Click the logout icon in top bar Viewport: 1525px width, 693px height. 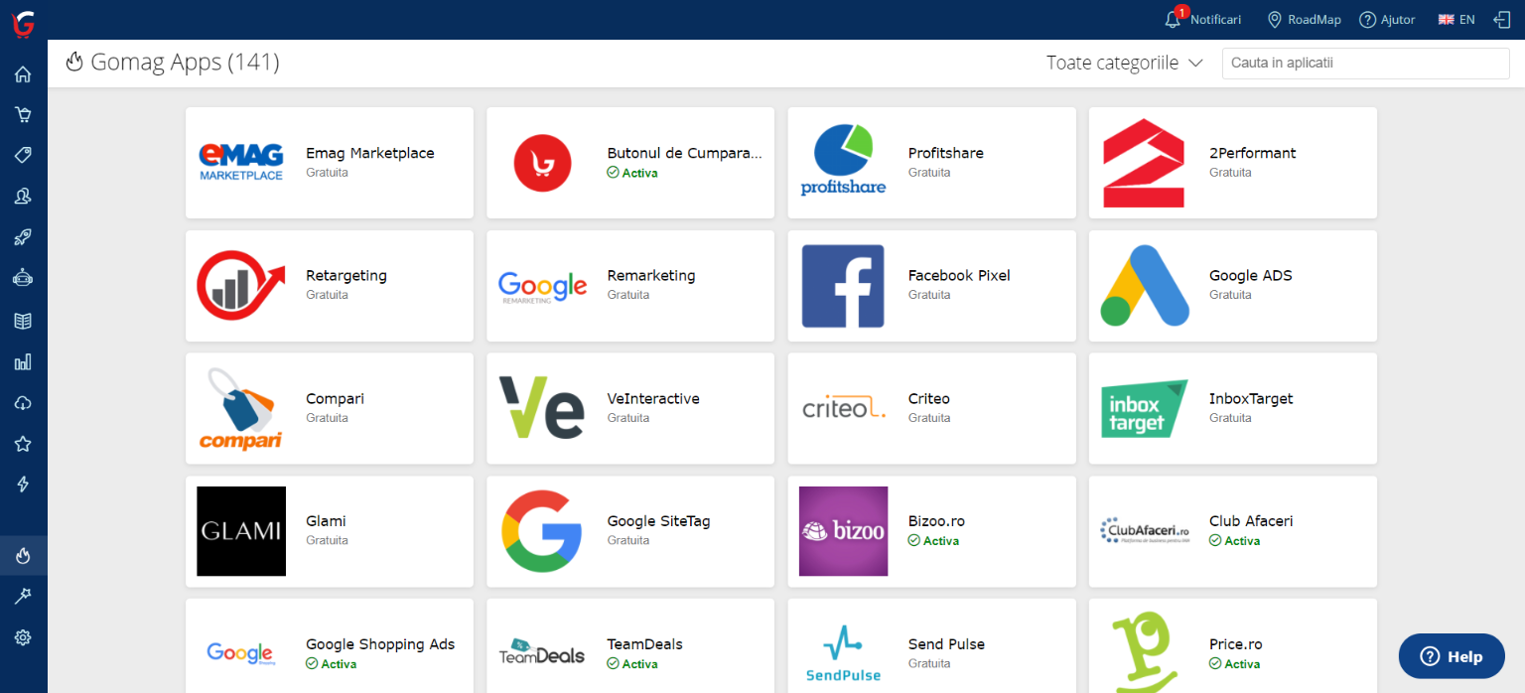tap(1502, 19)
